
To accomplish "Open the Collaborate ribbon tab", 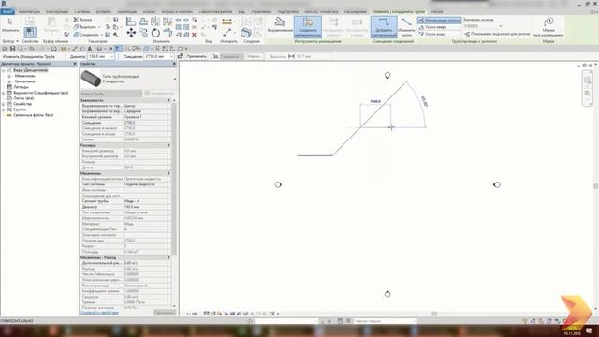I will point(215,12).
